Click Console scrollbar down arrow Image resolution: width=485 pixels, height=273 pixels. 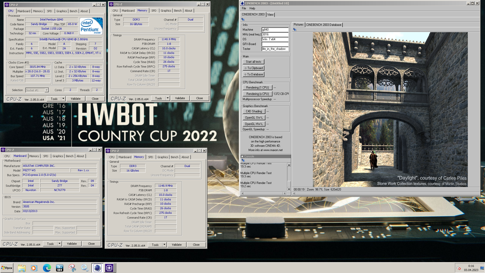(289, 189)
